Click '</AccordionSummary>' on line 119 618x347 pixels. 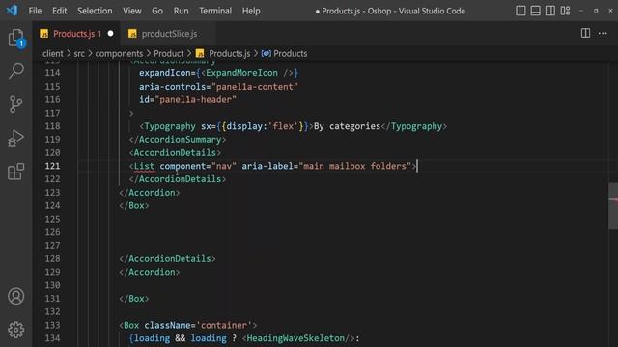point(178,140)
